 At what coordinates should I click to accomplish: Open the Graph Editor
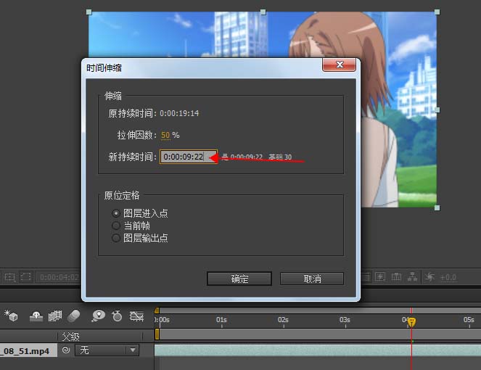(x=136, y=316)
